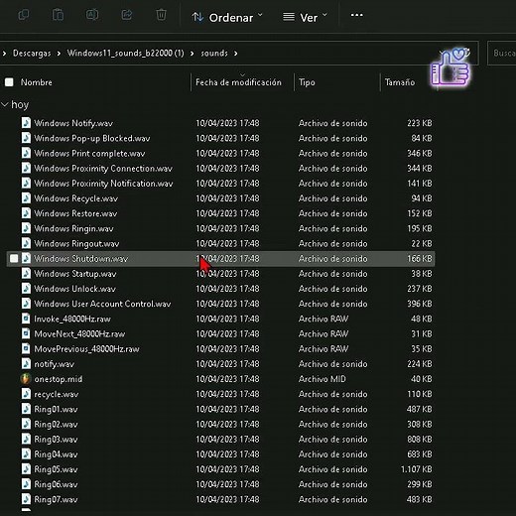
Task: Expand chevron after Windows11_sounds_b22000 (1) breadcrumb
Action: coord(193,54)
